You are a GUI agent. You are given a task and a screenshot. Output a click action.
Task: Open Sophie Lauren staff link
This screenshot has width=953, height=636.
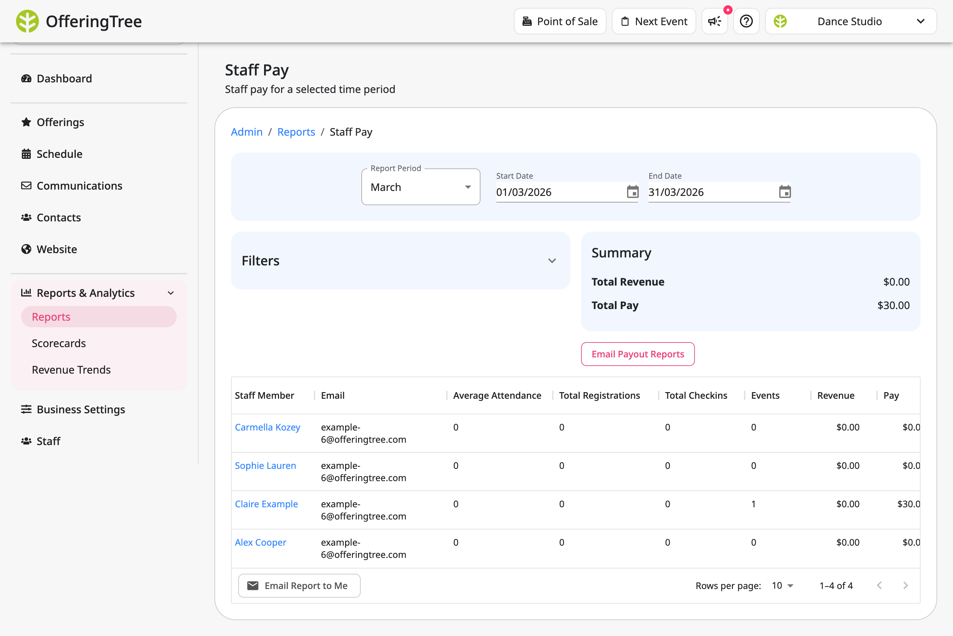pos(265,465)
